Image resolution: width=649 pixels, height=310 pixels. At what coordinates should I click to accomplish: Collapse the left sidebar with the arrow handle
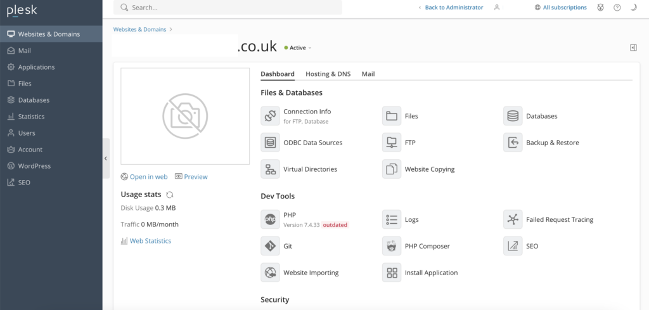[x=106, y=158]
